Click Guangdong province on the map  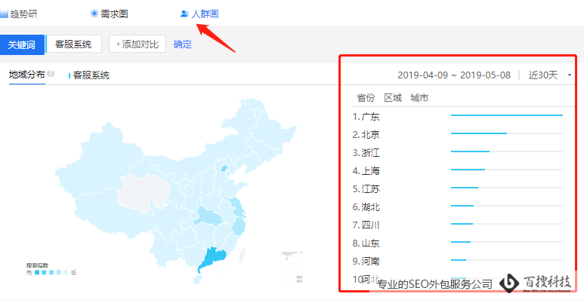coord(214,256)
